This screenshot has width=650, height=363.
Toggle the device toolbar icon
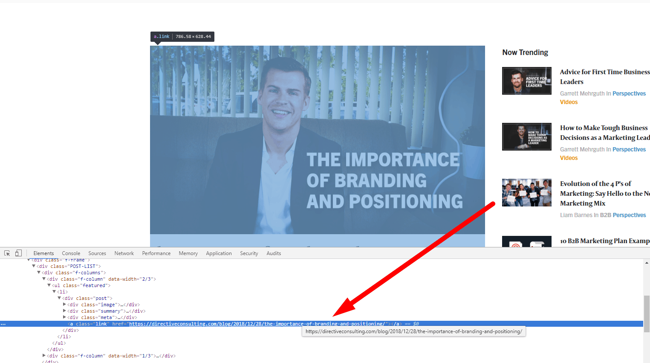coord(17,253)
